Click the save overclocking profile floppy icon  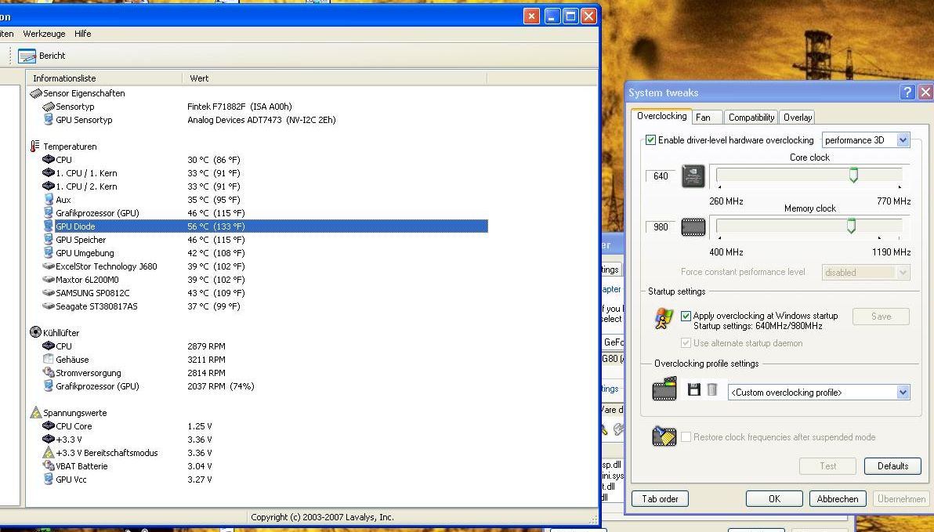click(693, 390)
